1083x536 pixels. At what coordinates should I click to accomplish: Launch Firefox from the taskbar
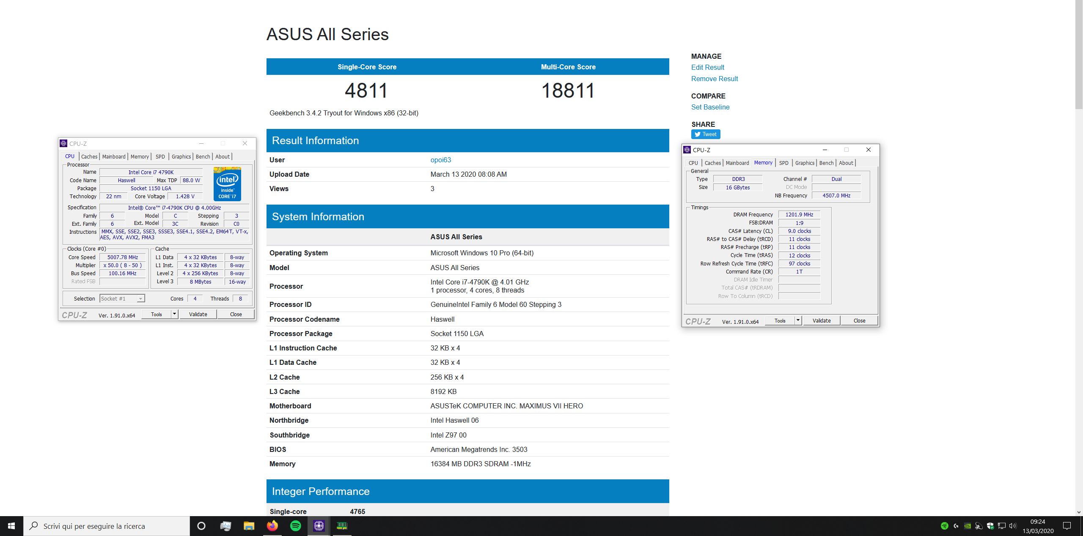tap(272, 526)
